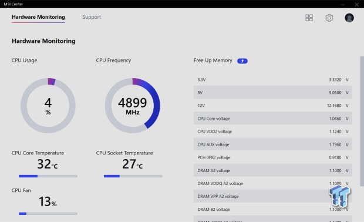Select the 3.3V voltage row
This screenshot has width=364, height=222.
click(x=273, y=80)
